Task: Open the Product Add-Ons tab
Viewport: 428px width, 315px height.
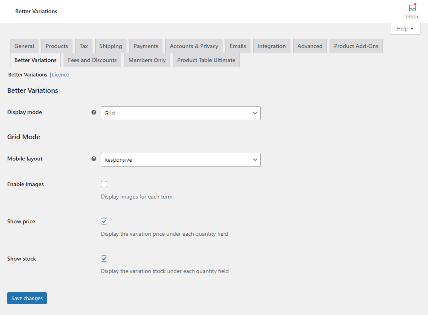Action: [356, 46]
